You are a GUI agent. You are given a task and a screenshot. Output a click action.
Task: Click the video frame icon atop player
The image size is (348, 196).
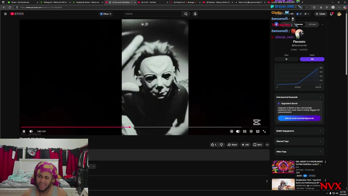(142, 24)
